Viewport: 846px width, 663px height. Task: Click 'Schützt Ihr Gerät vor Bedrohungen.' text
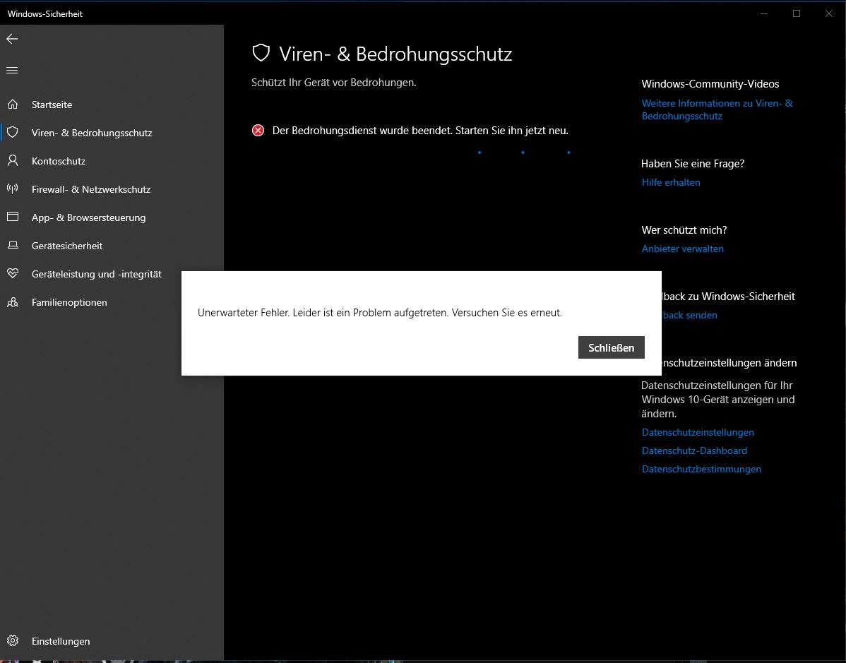click(x=334, y=83)
